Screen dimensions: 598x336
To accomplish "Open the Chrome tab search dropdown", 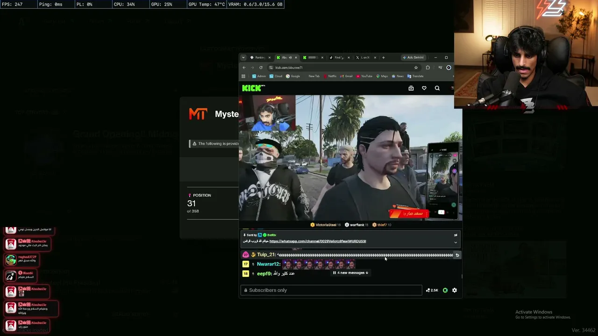I will 243,57.
